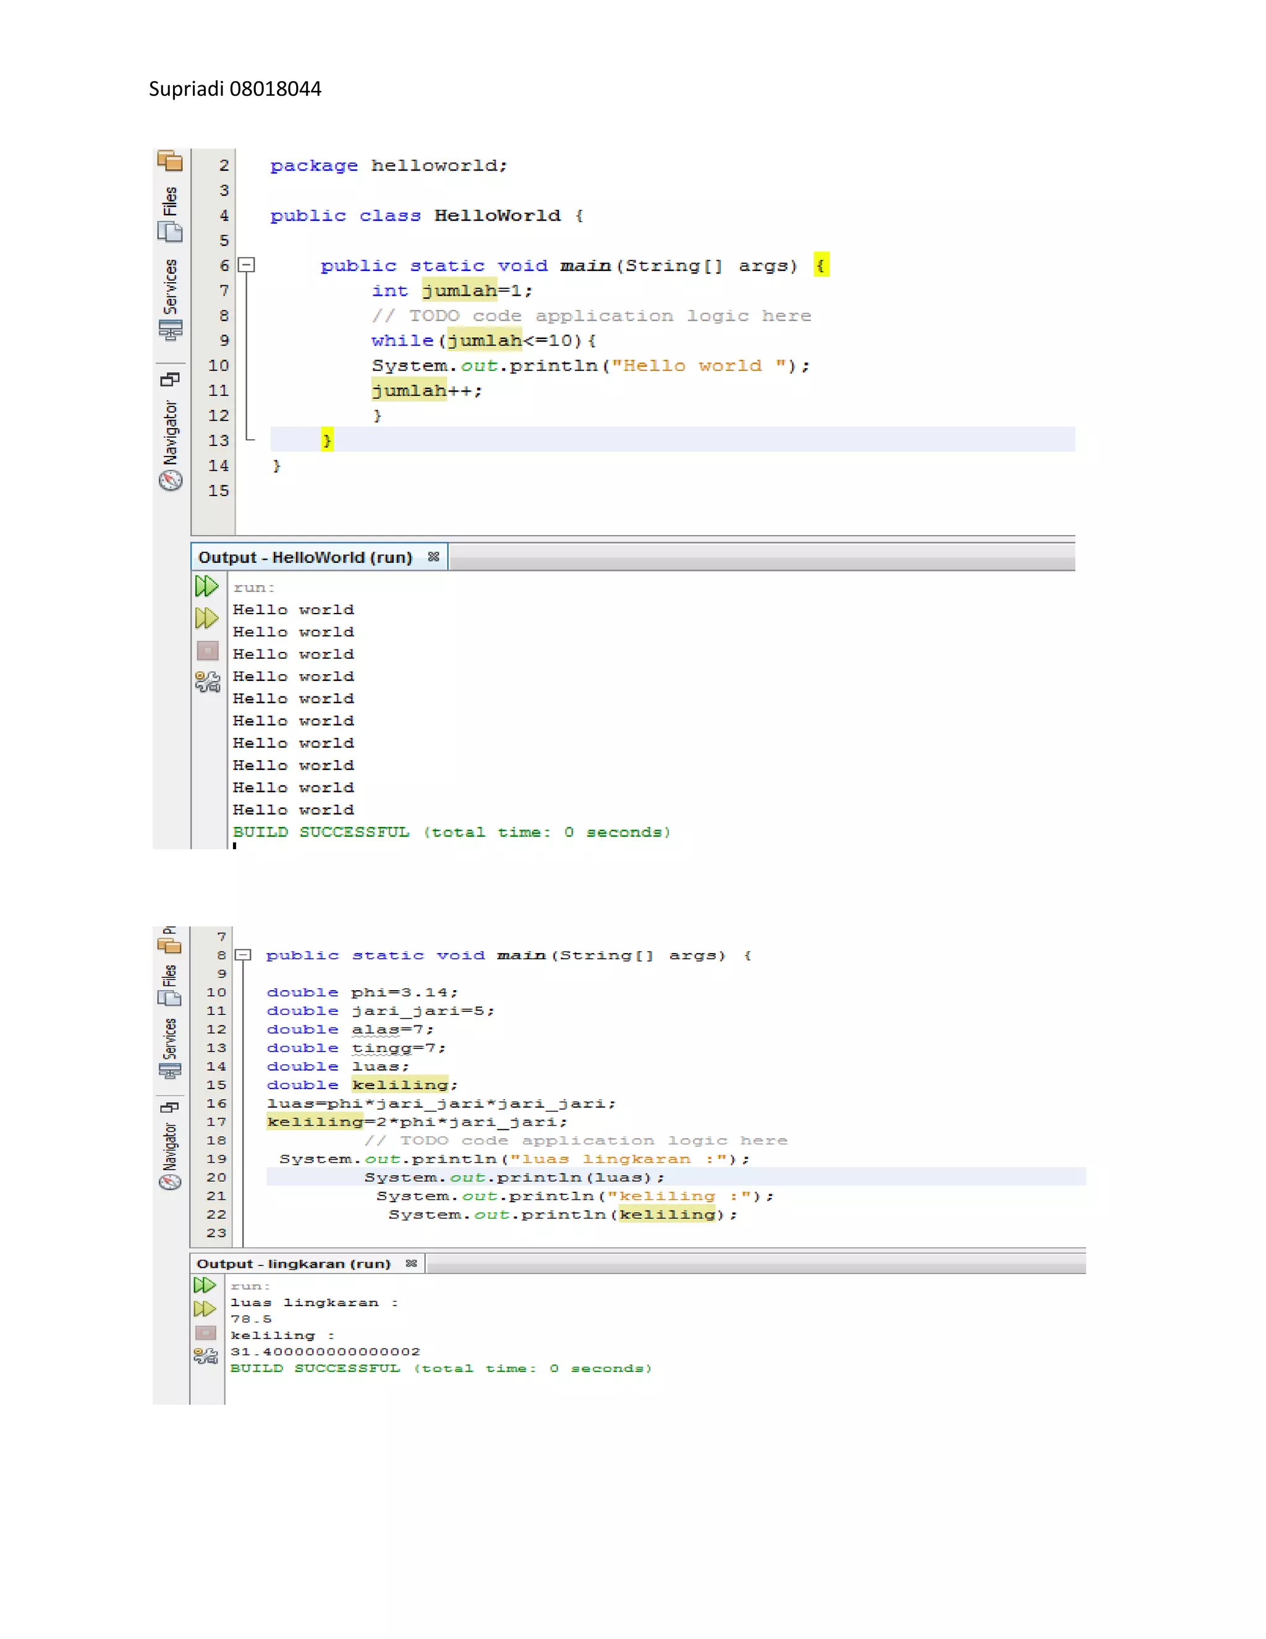
Task: Click the restore-windows icon above Navigator in the lingkaran sidebar
Action: click(169, 1107)
